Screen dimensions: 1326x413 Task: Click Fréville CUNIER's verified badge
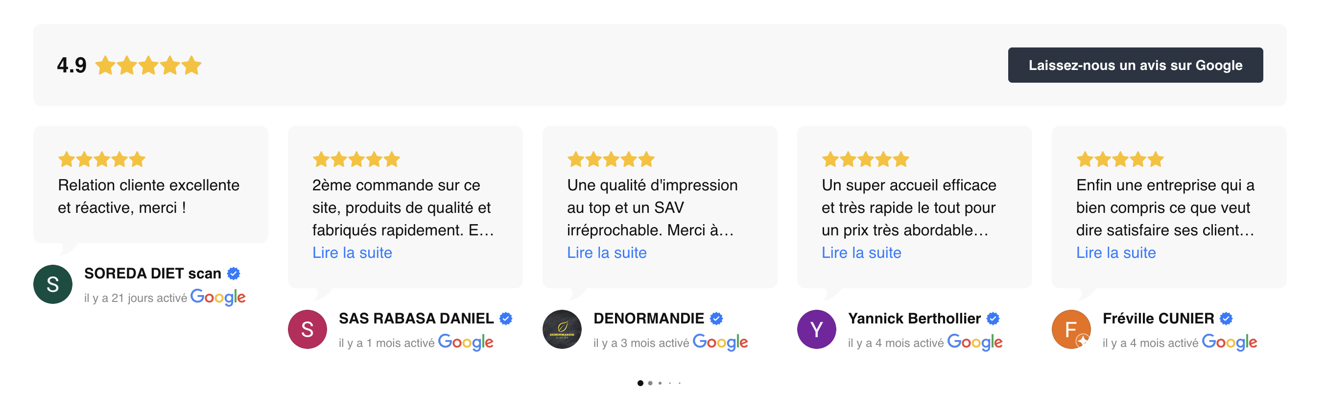coord(1226,319)
